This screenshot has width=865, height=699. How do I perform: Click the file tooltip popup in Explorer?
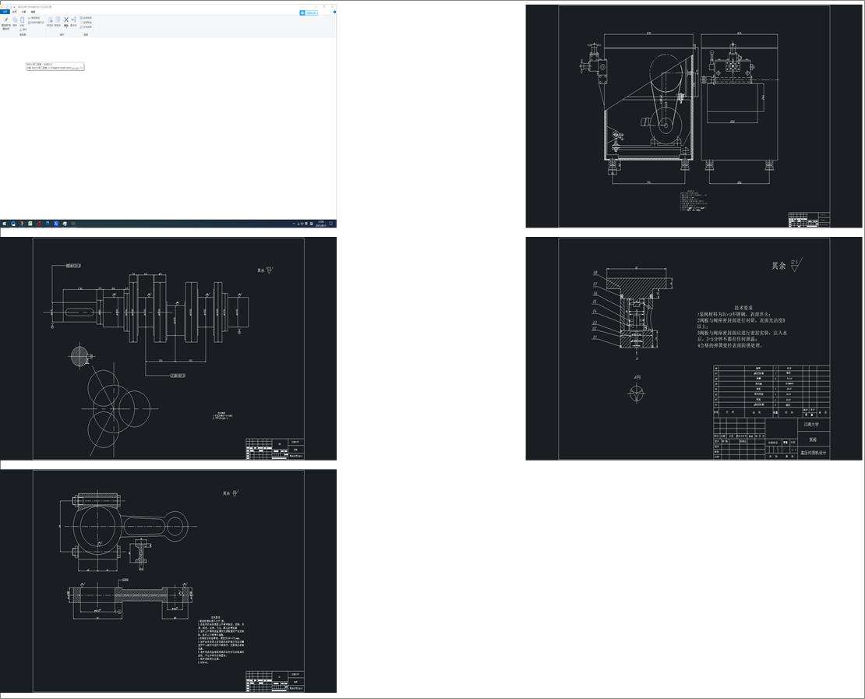click(x=55, y=66)
